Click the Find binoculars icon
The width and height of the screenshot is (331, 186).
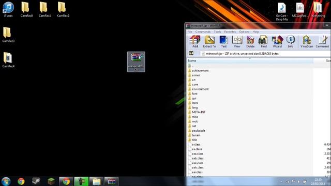pyautogui.click(x=264, y=41)
